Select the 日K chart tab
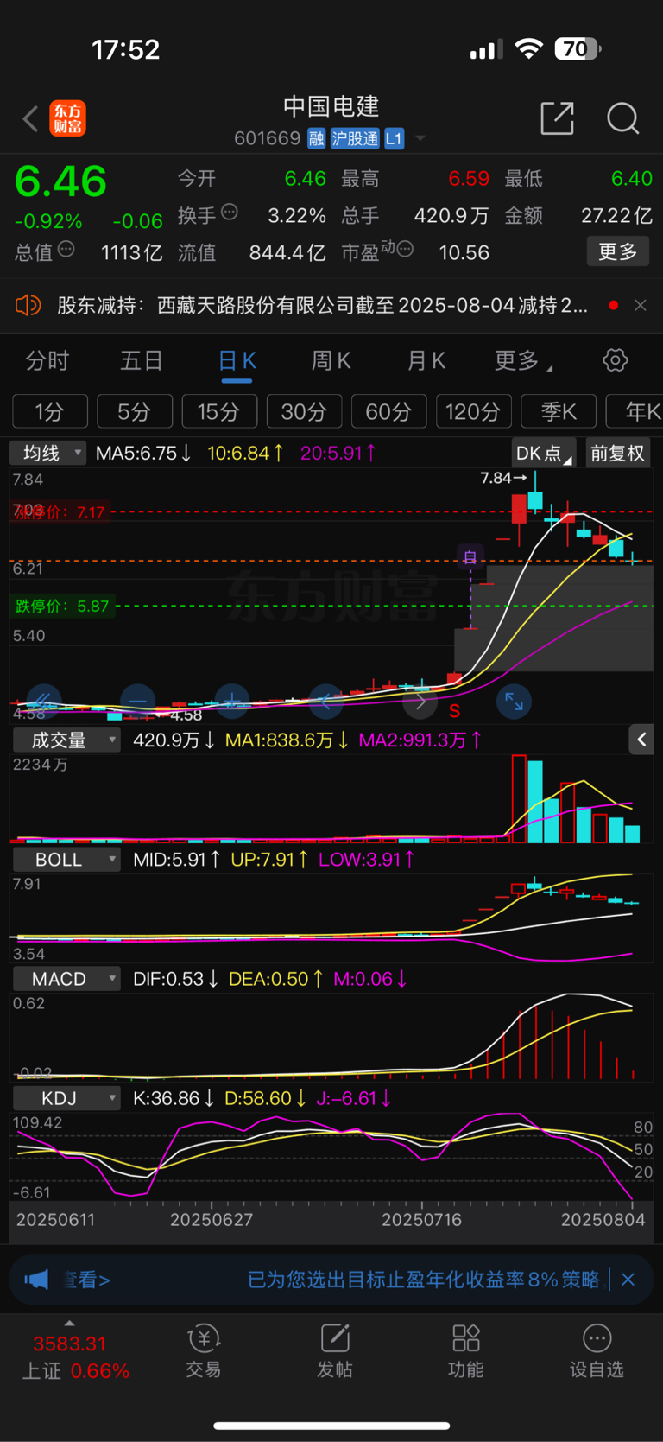 (237, 360)
